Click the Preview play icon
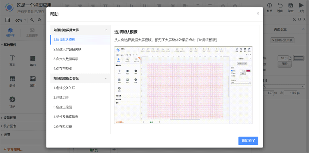 (301, 5)
